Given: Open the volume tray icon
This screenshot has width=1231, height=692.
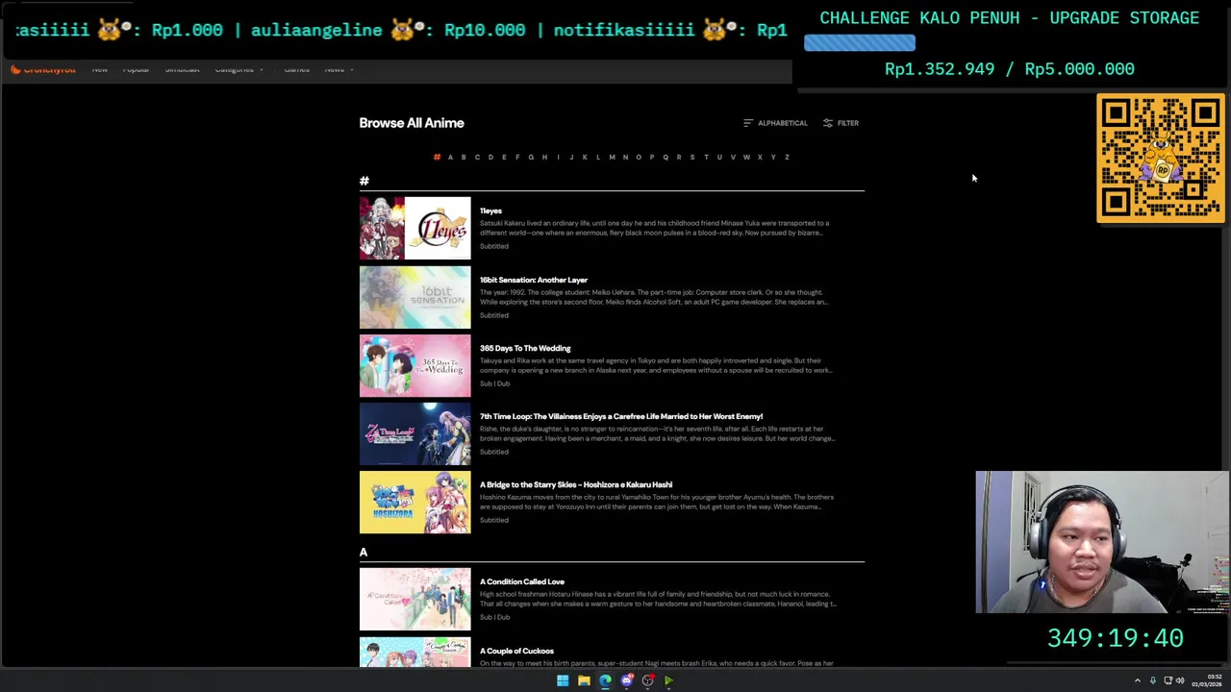Looking at the screenshot, I should (1180, 680).
